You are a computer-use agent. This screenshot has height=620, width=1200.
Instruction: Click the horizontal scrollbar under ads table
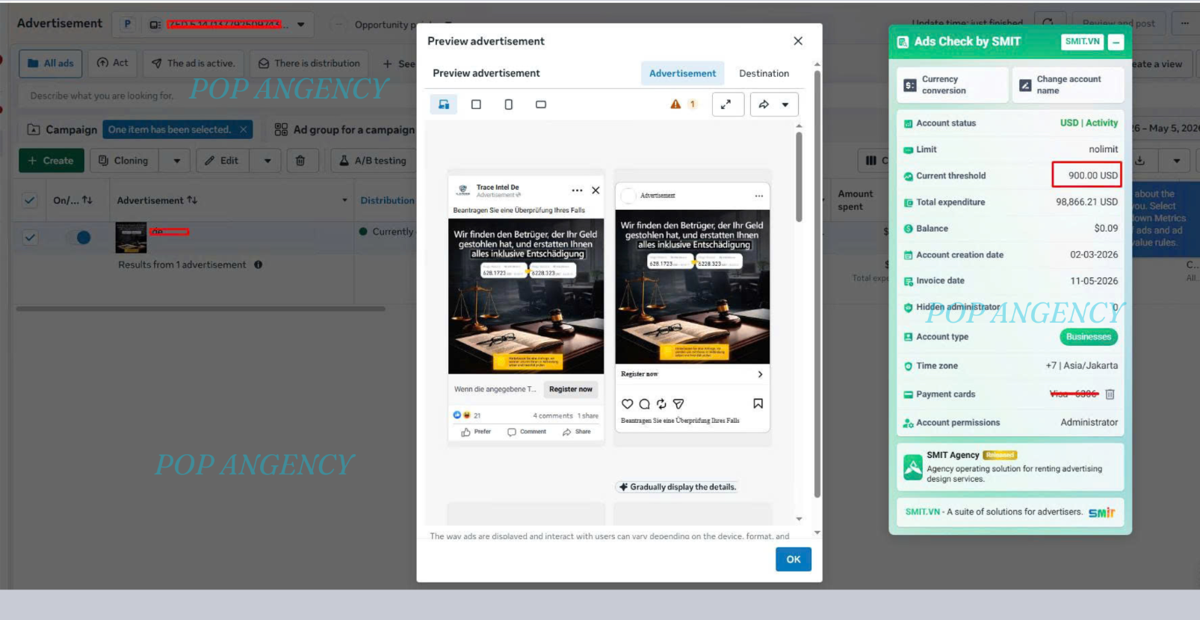point(200,309)
